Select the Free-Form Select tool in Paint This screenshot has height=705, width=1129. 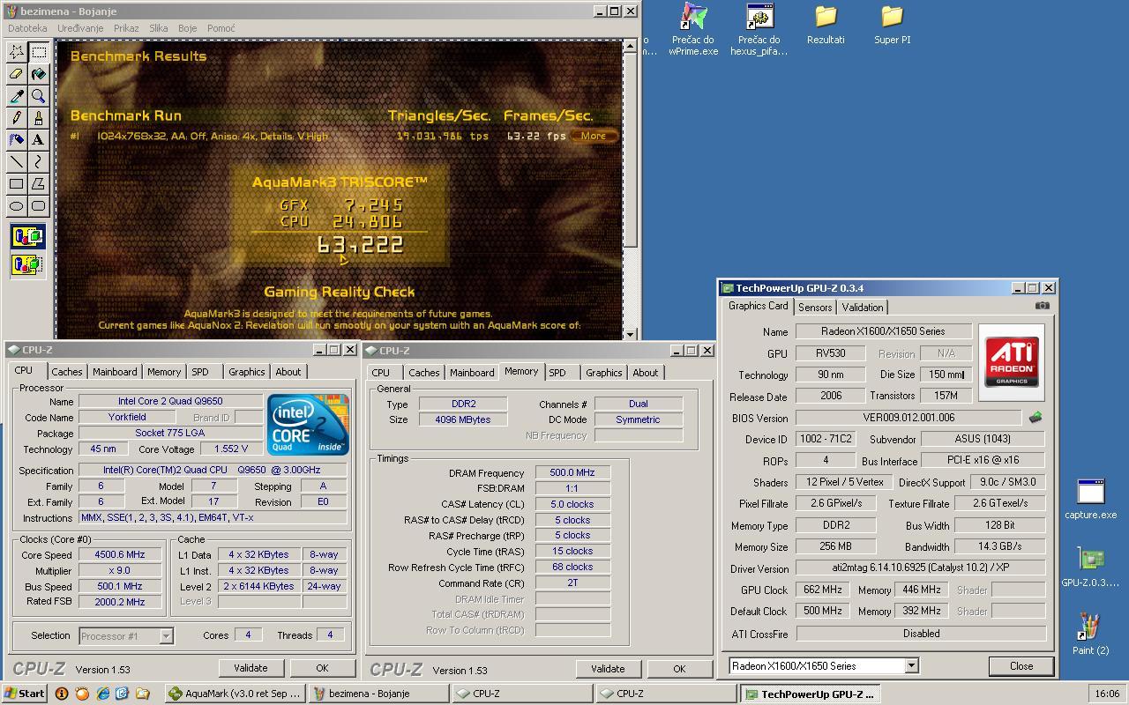[x=17, y=52]
